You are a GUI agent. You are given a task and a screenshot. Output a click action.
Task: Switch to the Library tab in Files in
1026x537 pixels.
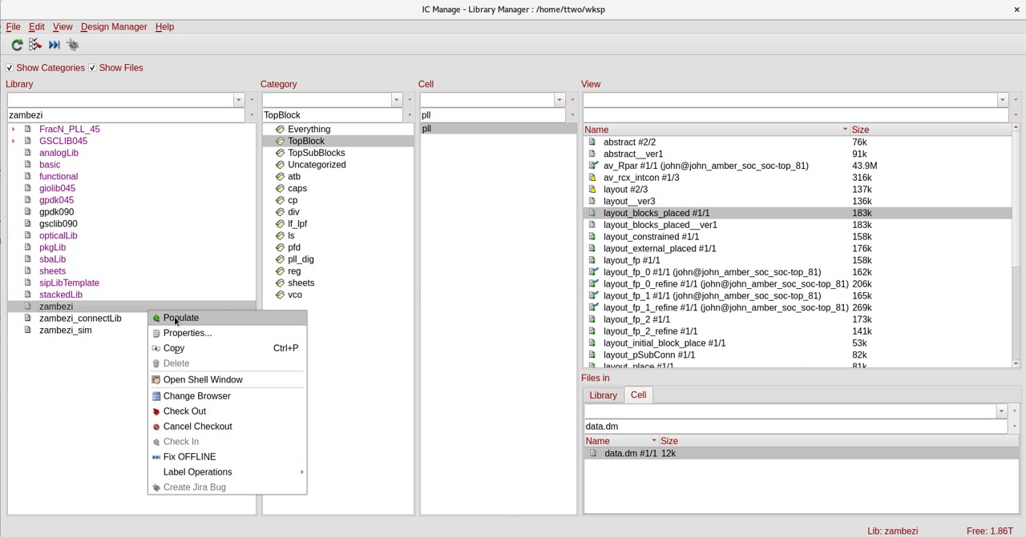point(603,395)
